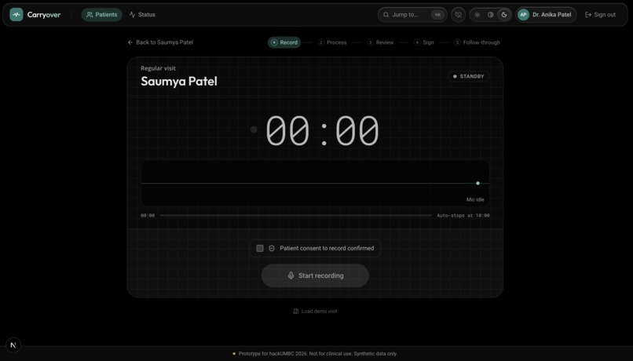Screen dimensions: 633x361
Task: Click the 00:00 timer display
Action: coord(322,129)
